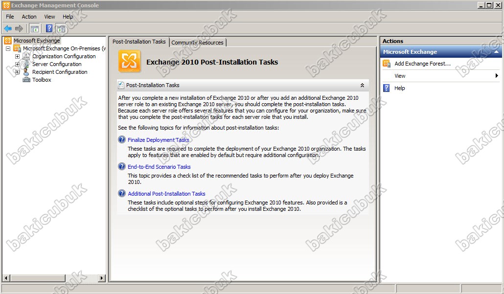
Task: Open the Finalize Deployment Tasks link
Action: [x=159, y=140]
